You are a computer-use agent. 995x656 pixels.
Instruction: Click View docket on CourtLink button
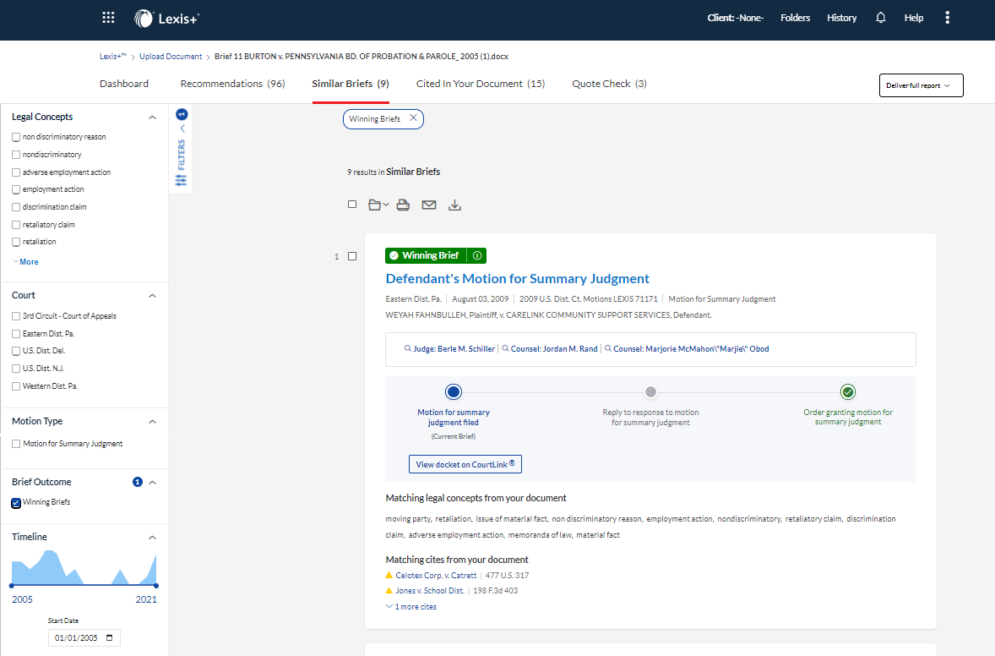click(465, 464)
